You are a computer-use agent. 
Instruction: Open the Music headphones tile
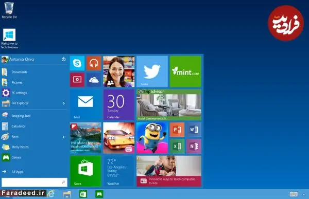click(94, 63)
